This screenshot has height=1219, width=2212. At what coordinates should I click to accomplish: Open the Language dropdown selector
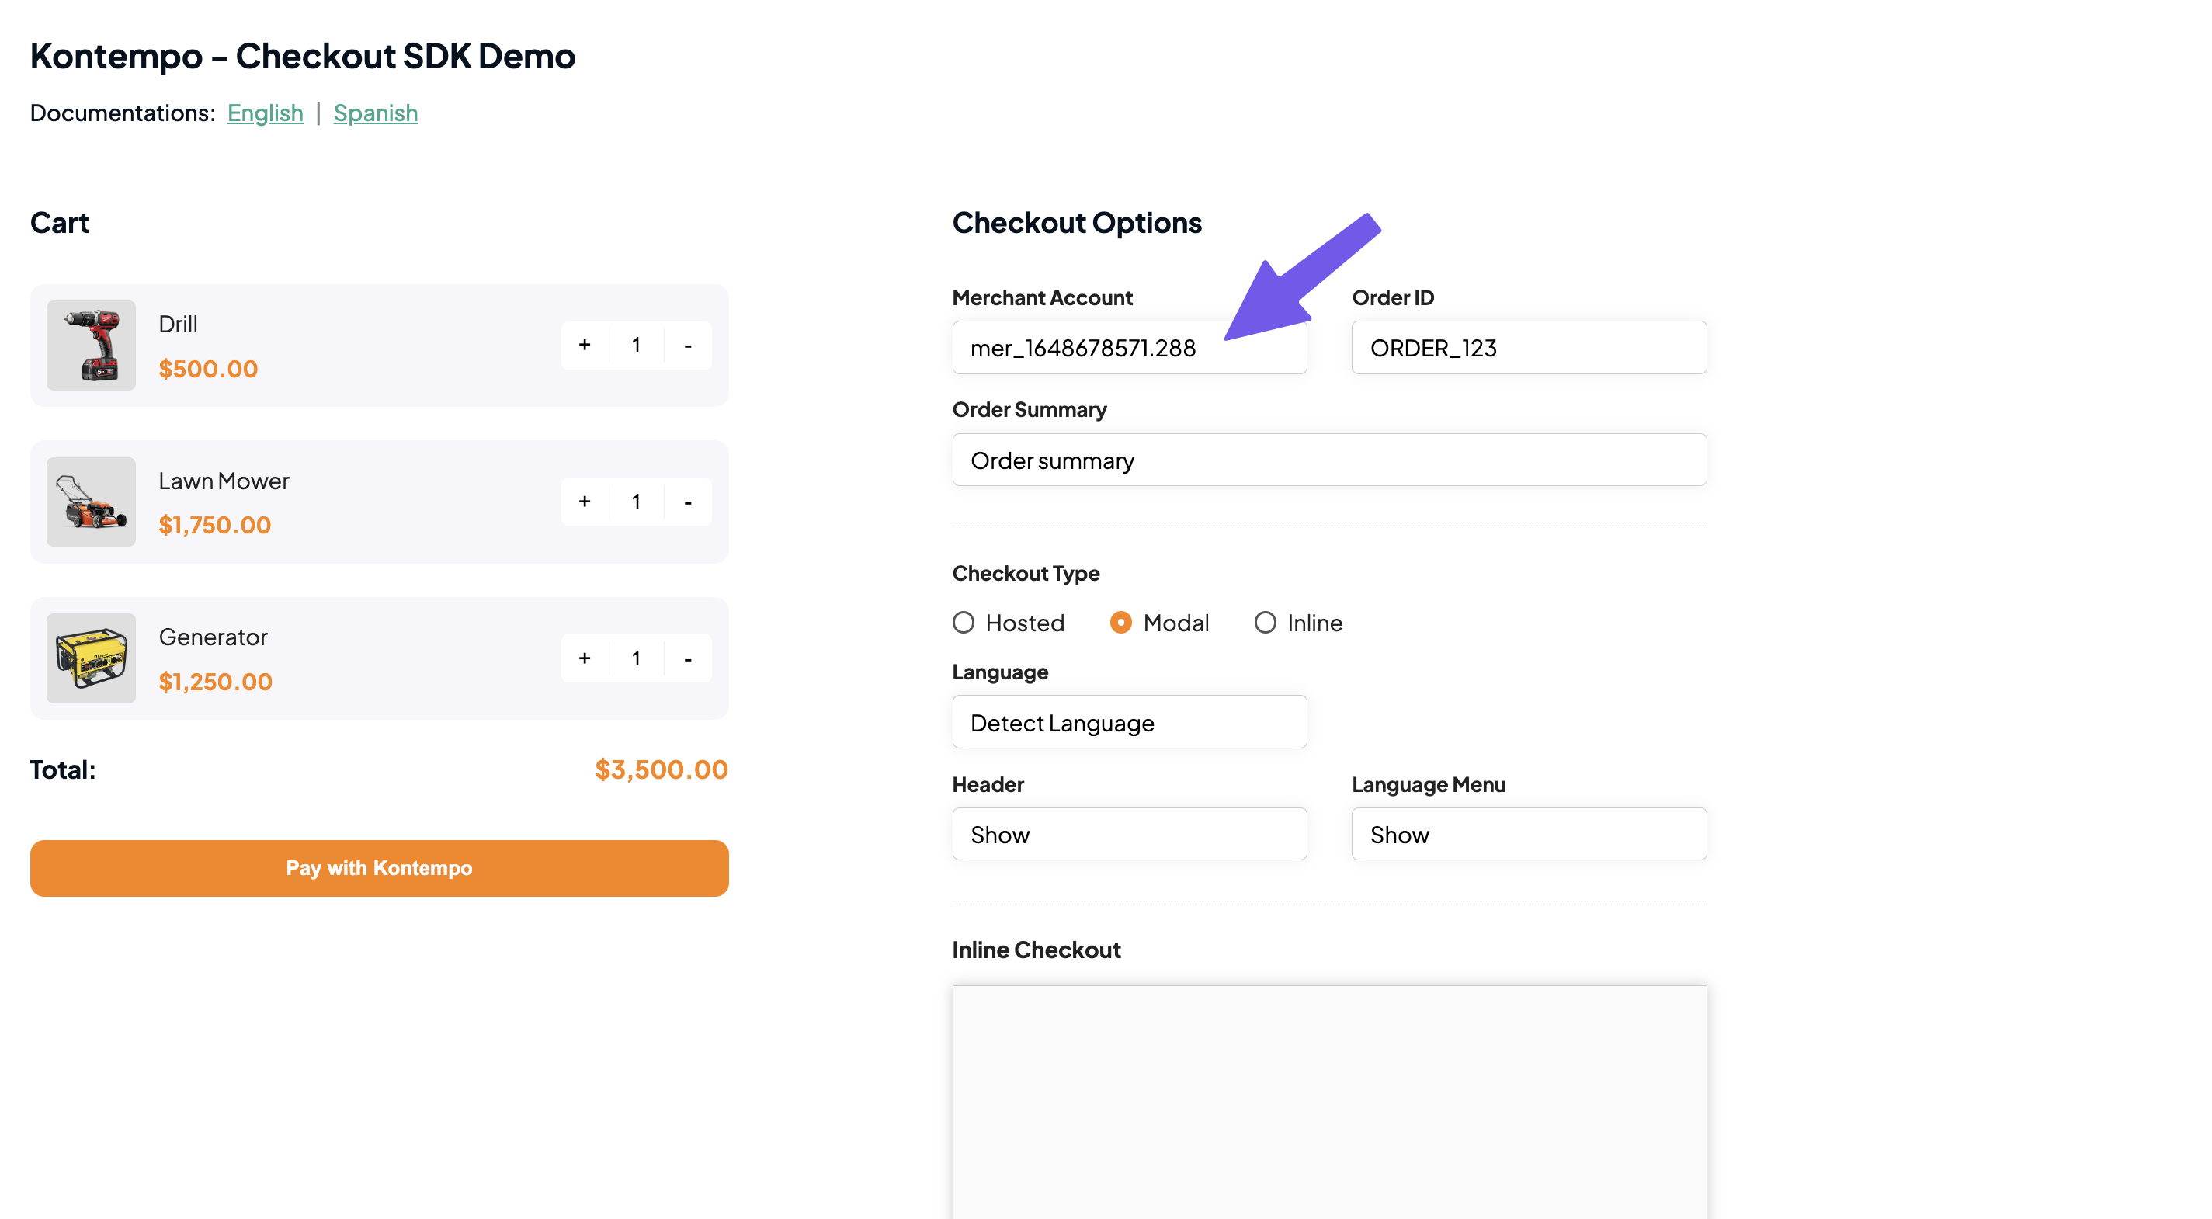[x=1130, y=722]
